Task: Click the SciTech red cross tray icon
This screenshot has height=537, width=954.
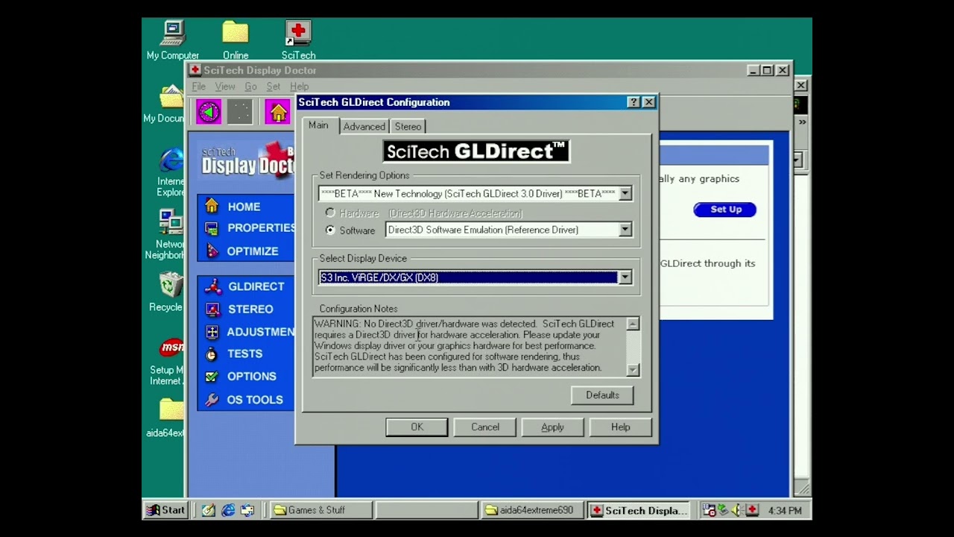Action: pyautogui.click(x=753, y=510)
